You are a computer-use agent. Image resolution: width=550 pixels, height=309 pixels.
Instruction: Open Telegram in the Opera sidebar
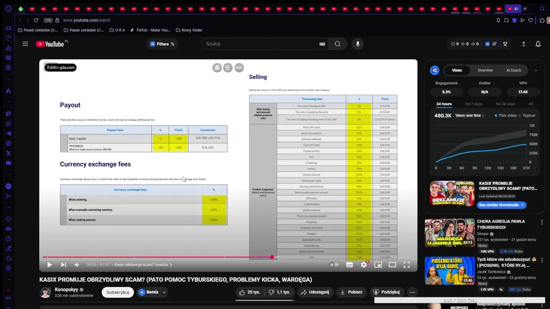9,133
